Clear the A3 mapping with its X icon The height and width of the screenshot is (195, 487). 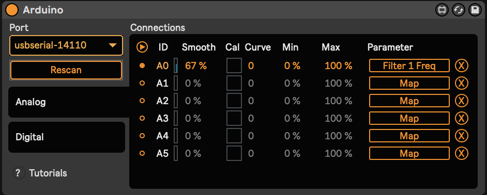pyautogui.click(x=462, y=118)
